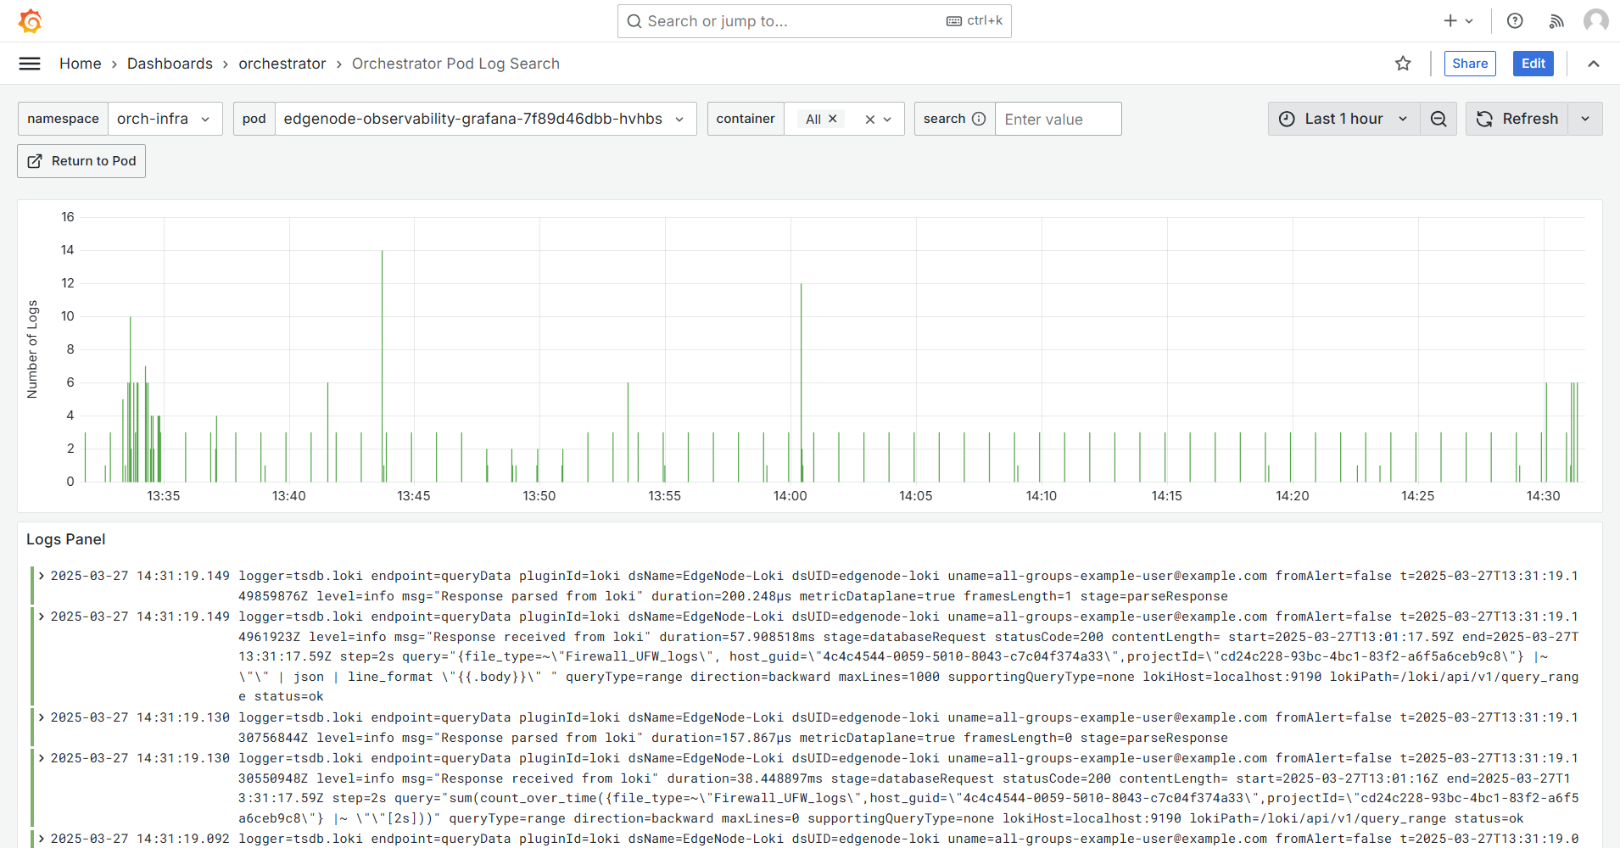Click the Share button
The height and width of the screenshot is (848, 1620).
(x=1469, y=64)
